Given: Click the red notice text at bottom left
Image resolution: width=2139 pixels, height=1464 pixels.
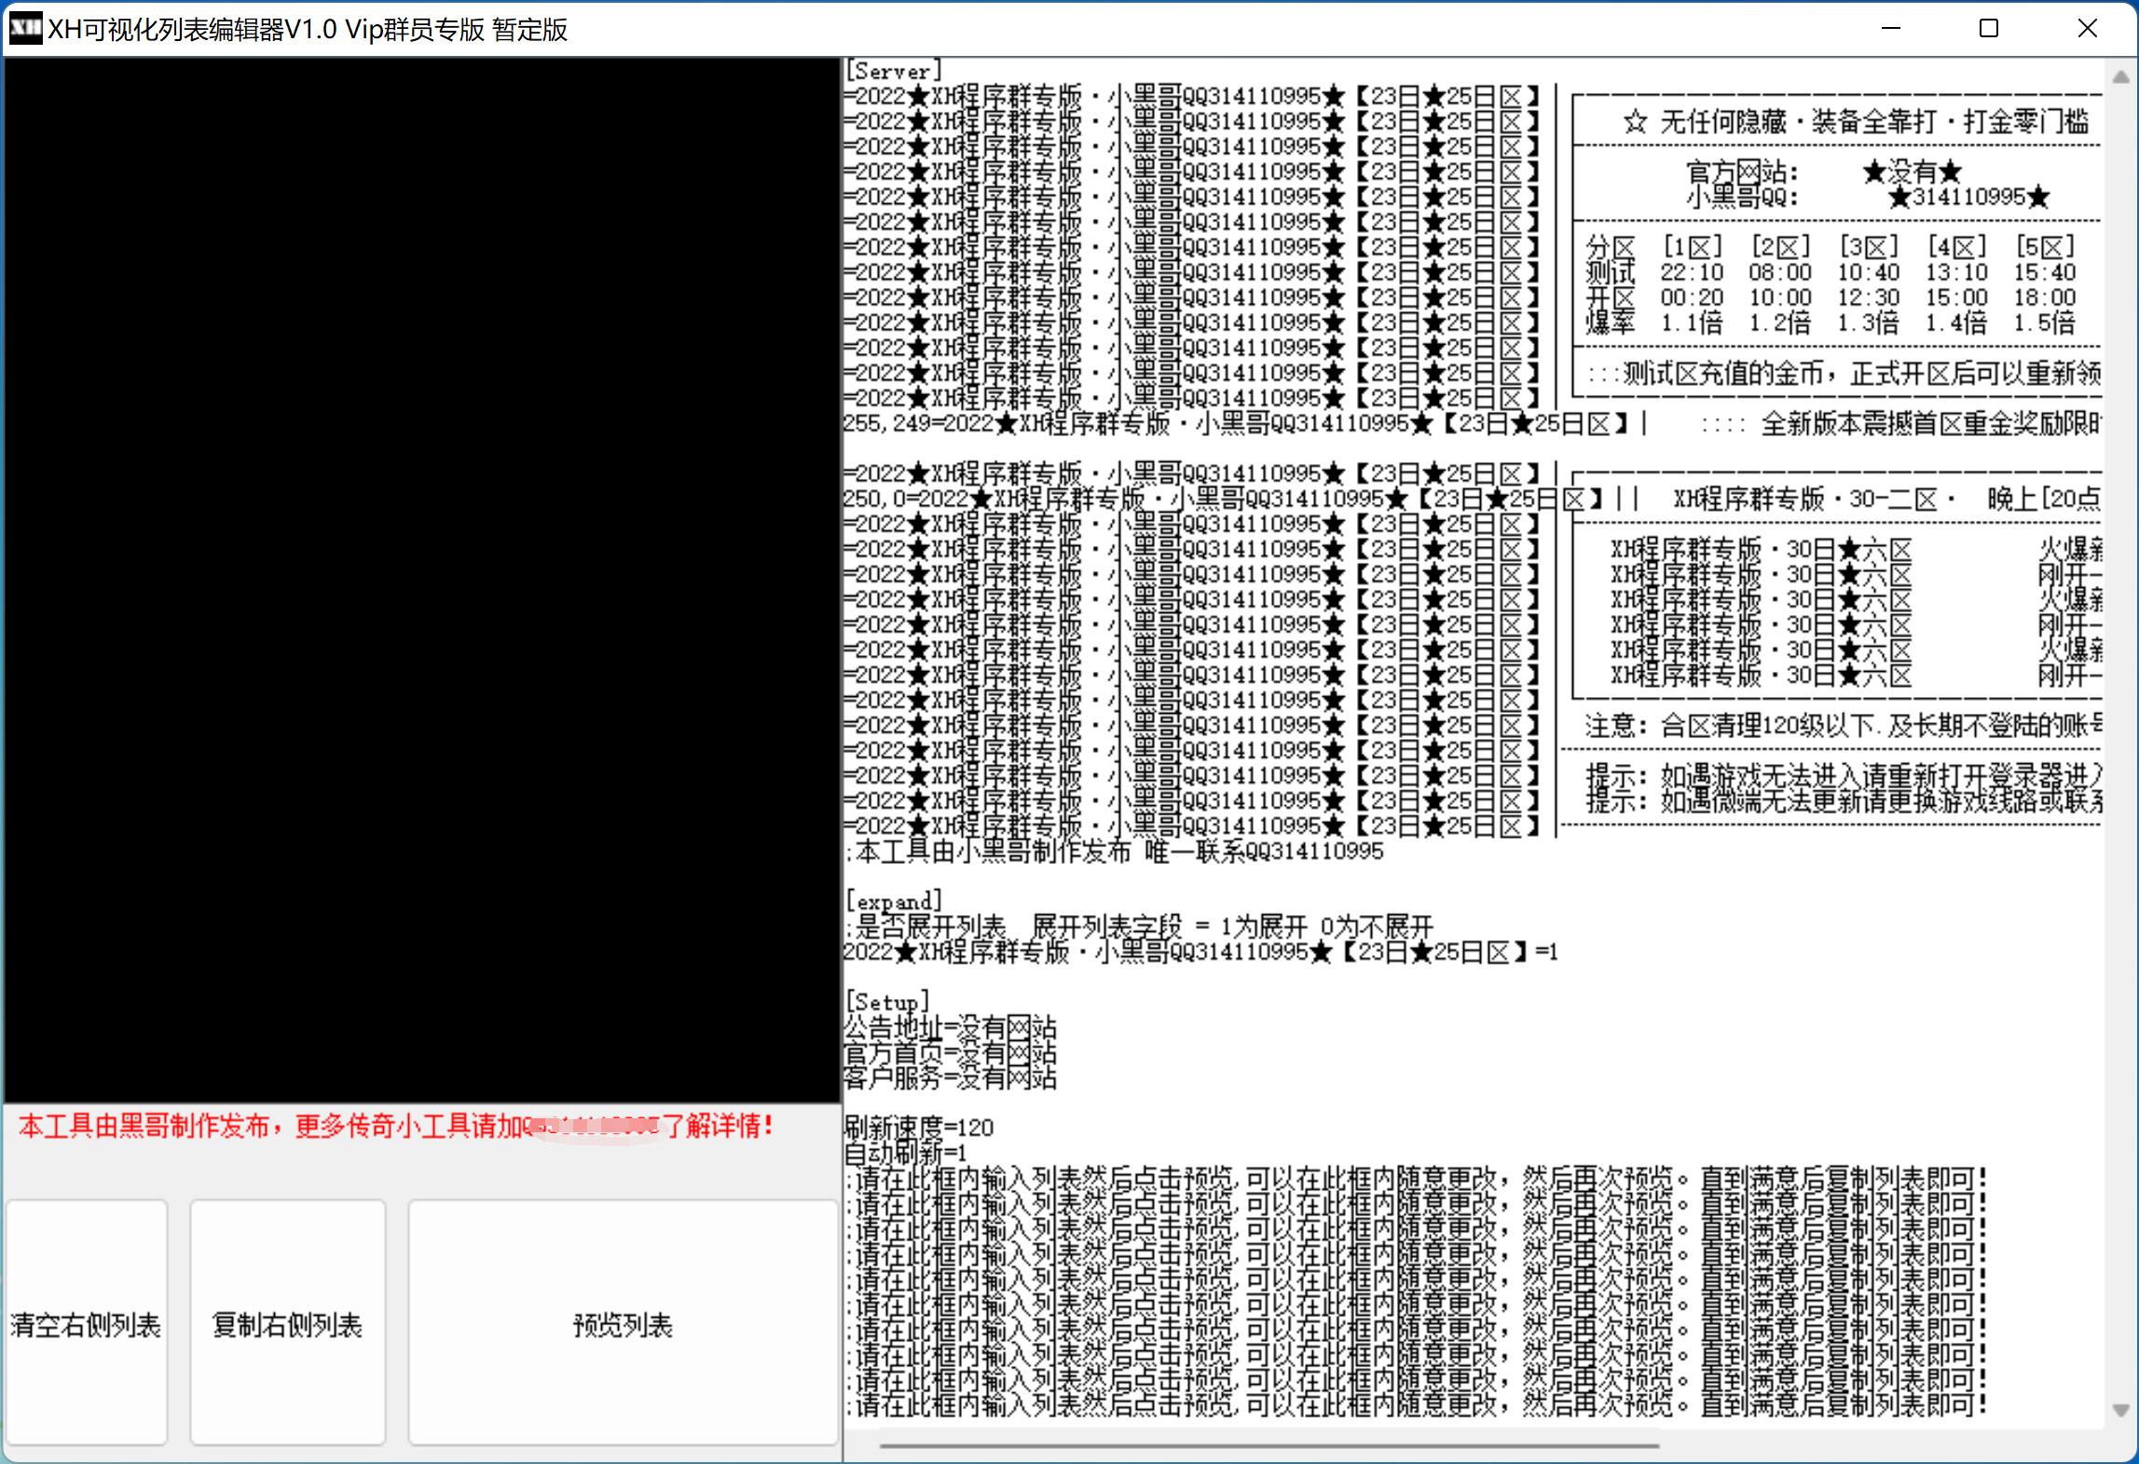Looking at the screenshot, I should (x=391, y=1126).
